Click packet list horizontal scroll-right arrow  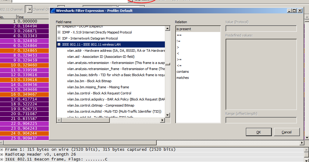tap(302, 143)
